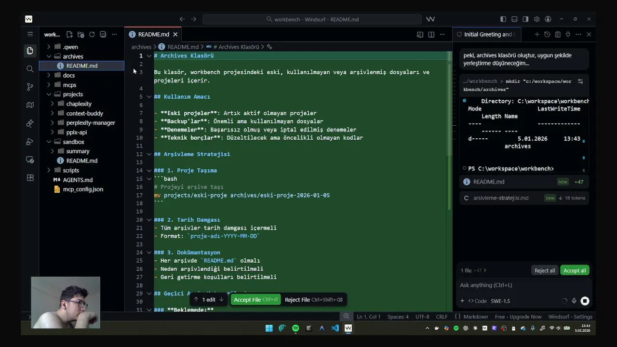Image resolution: width=617 pixels, height=347 pixels.
Task: Open the Search view in activity bar
Action: (x=30, y=69)
